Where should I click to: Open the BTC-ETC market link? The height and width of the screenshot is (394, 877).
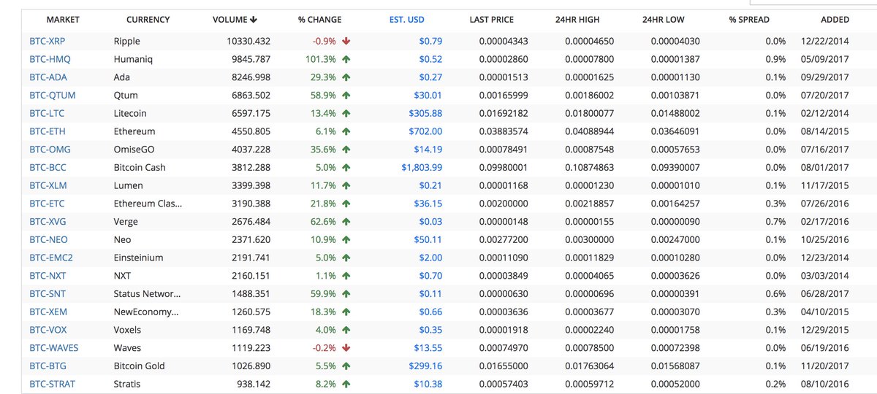tap(48, 204)
